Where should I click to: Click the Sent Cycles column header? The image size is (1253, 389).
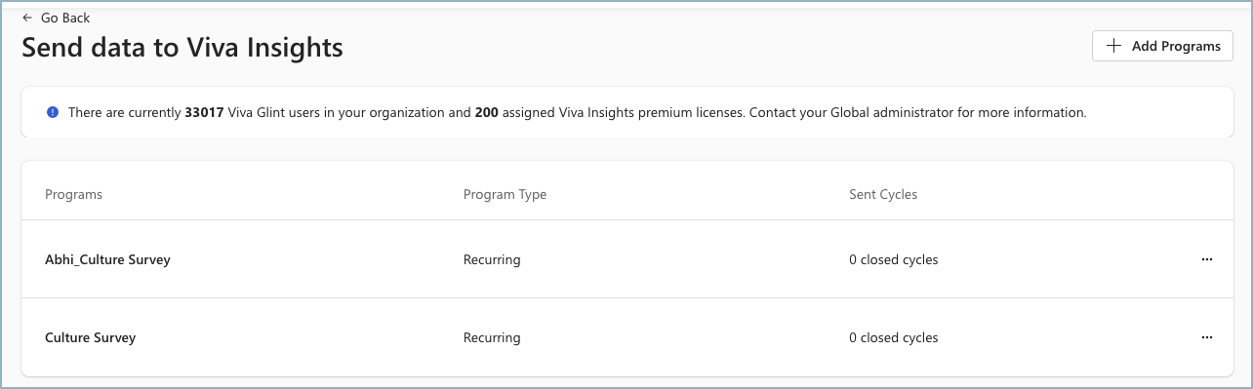click(883, 195)
